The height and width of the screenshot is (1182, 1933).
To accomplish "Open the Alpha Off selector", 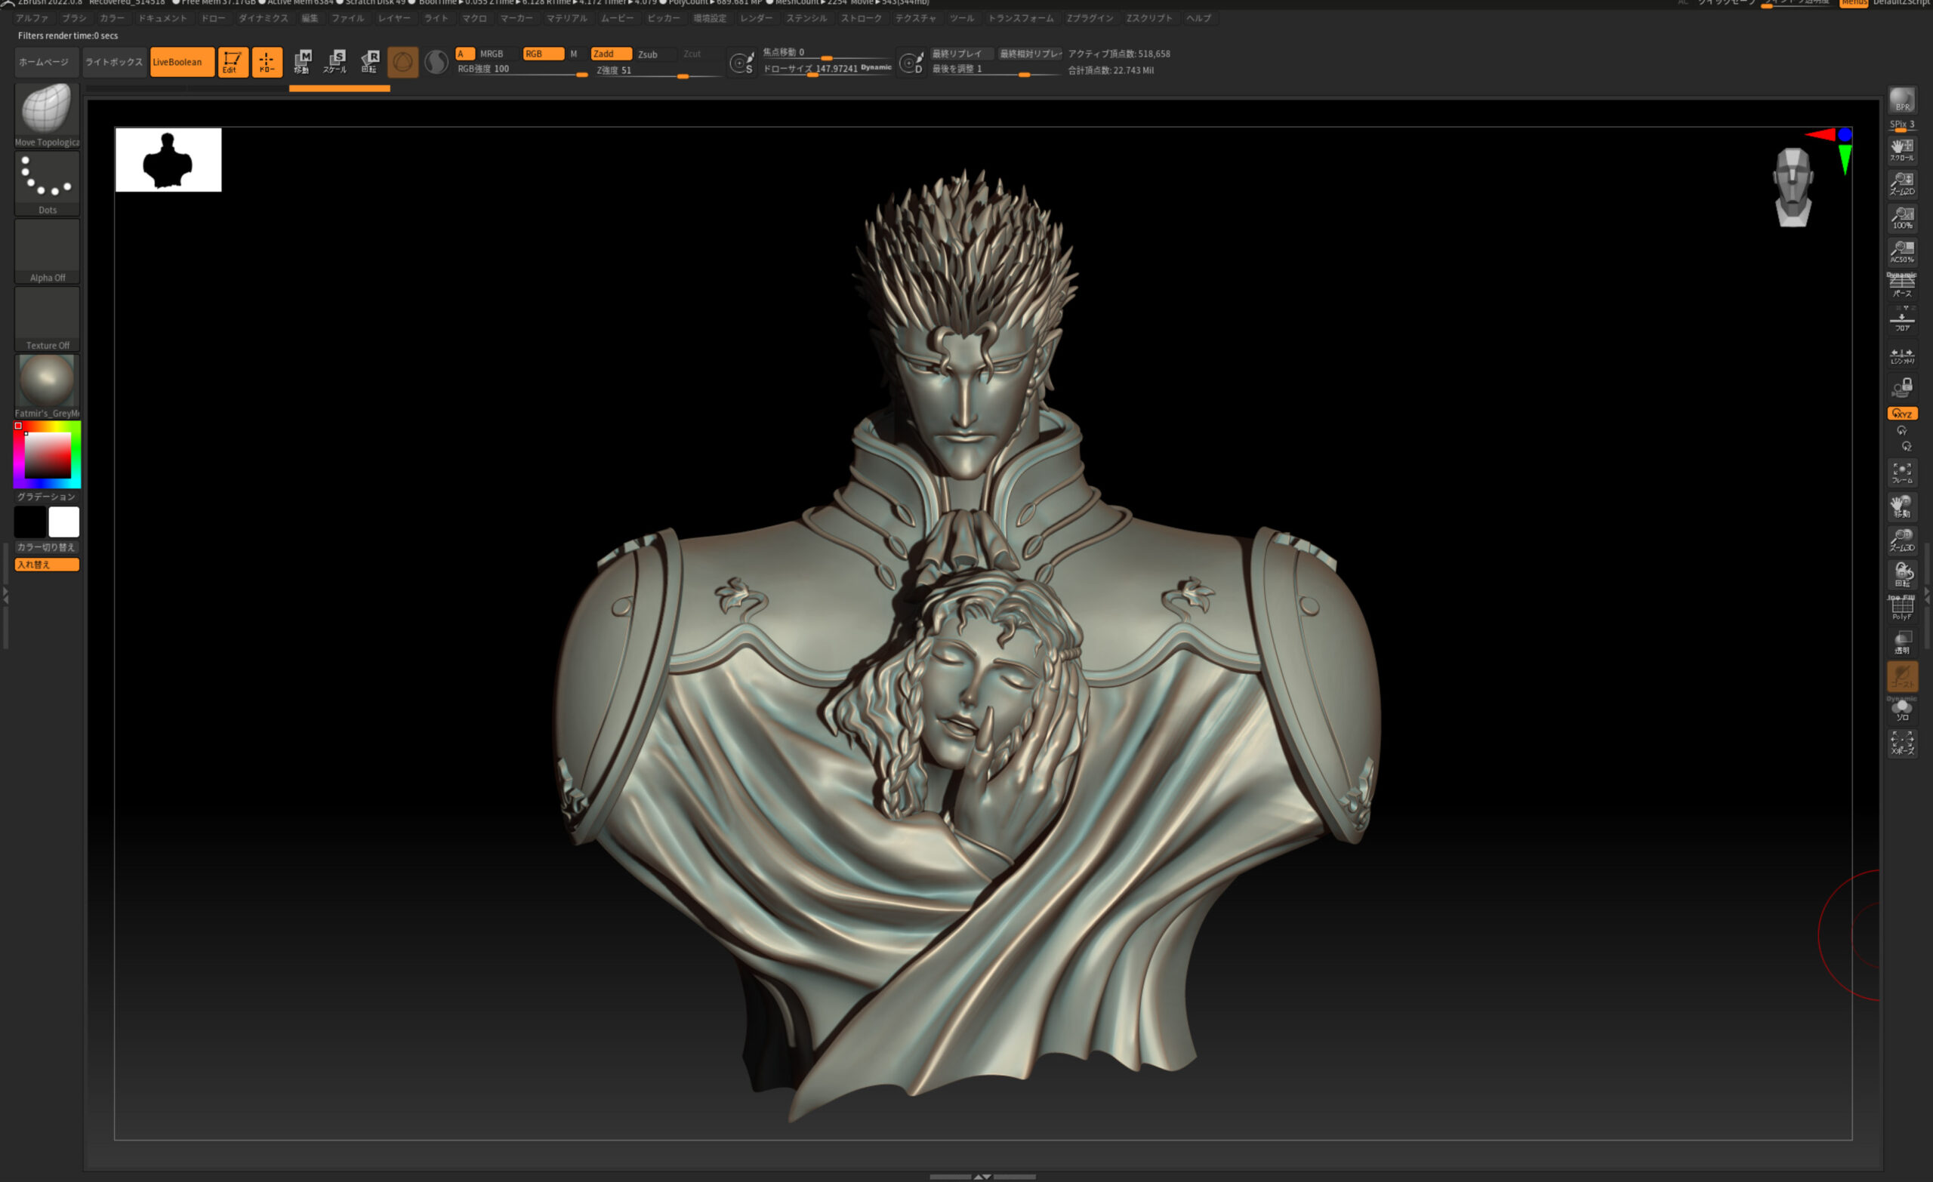I will click(47, 251).
